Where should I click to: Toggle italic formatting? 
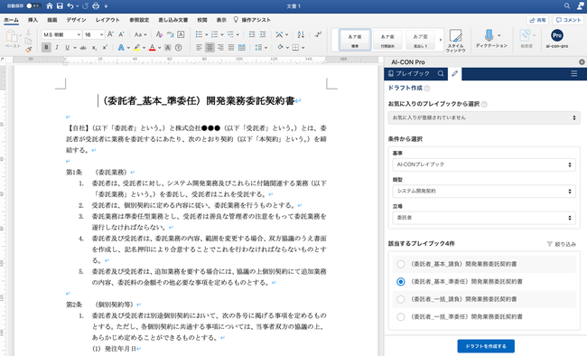(57, 48)
